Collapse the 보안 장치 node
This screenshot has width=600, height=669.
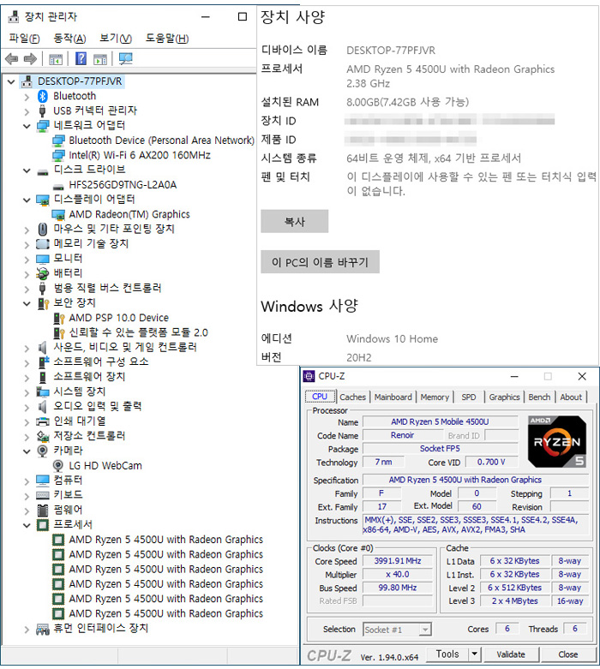pyautogui.click(x=27, y=303)
